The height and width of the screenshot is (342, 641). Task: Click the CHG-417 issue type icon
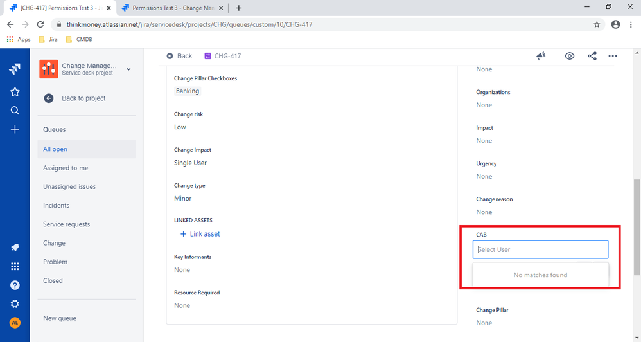[x=207, y=56]
